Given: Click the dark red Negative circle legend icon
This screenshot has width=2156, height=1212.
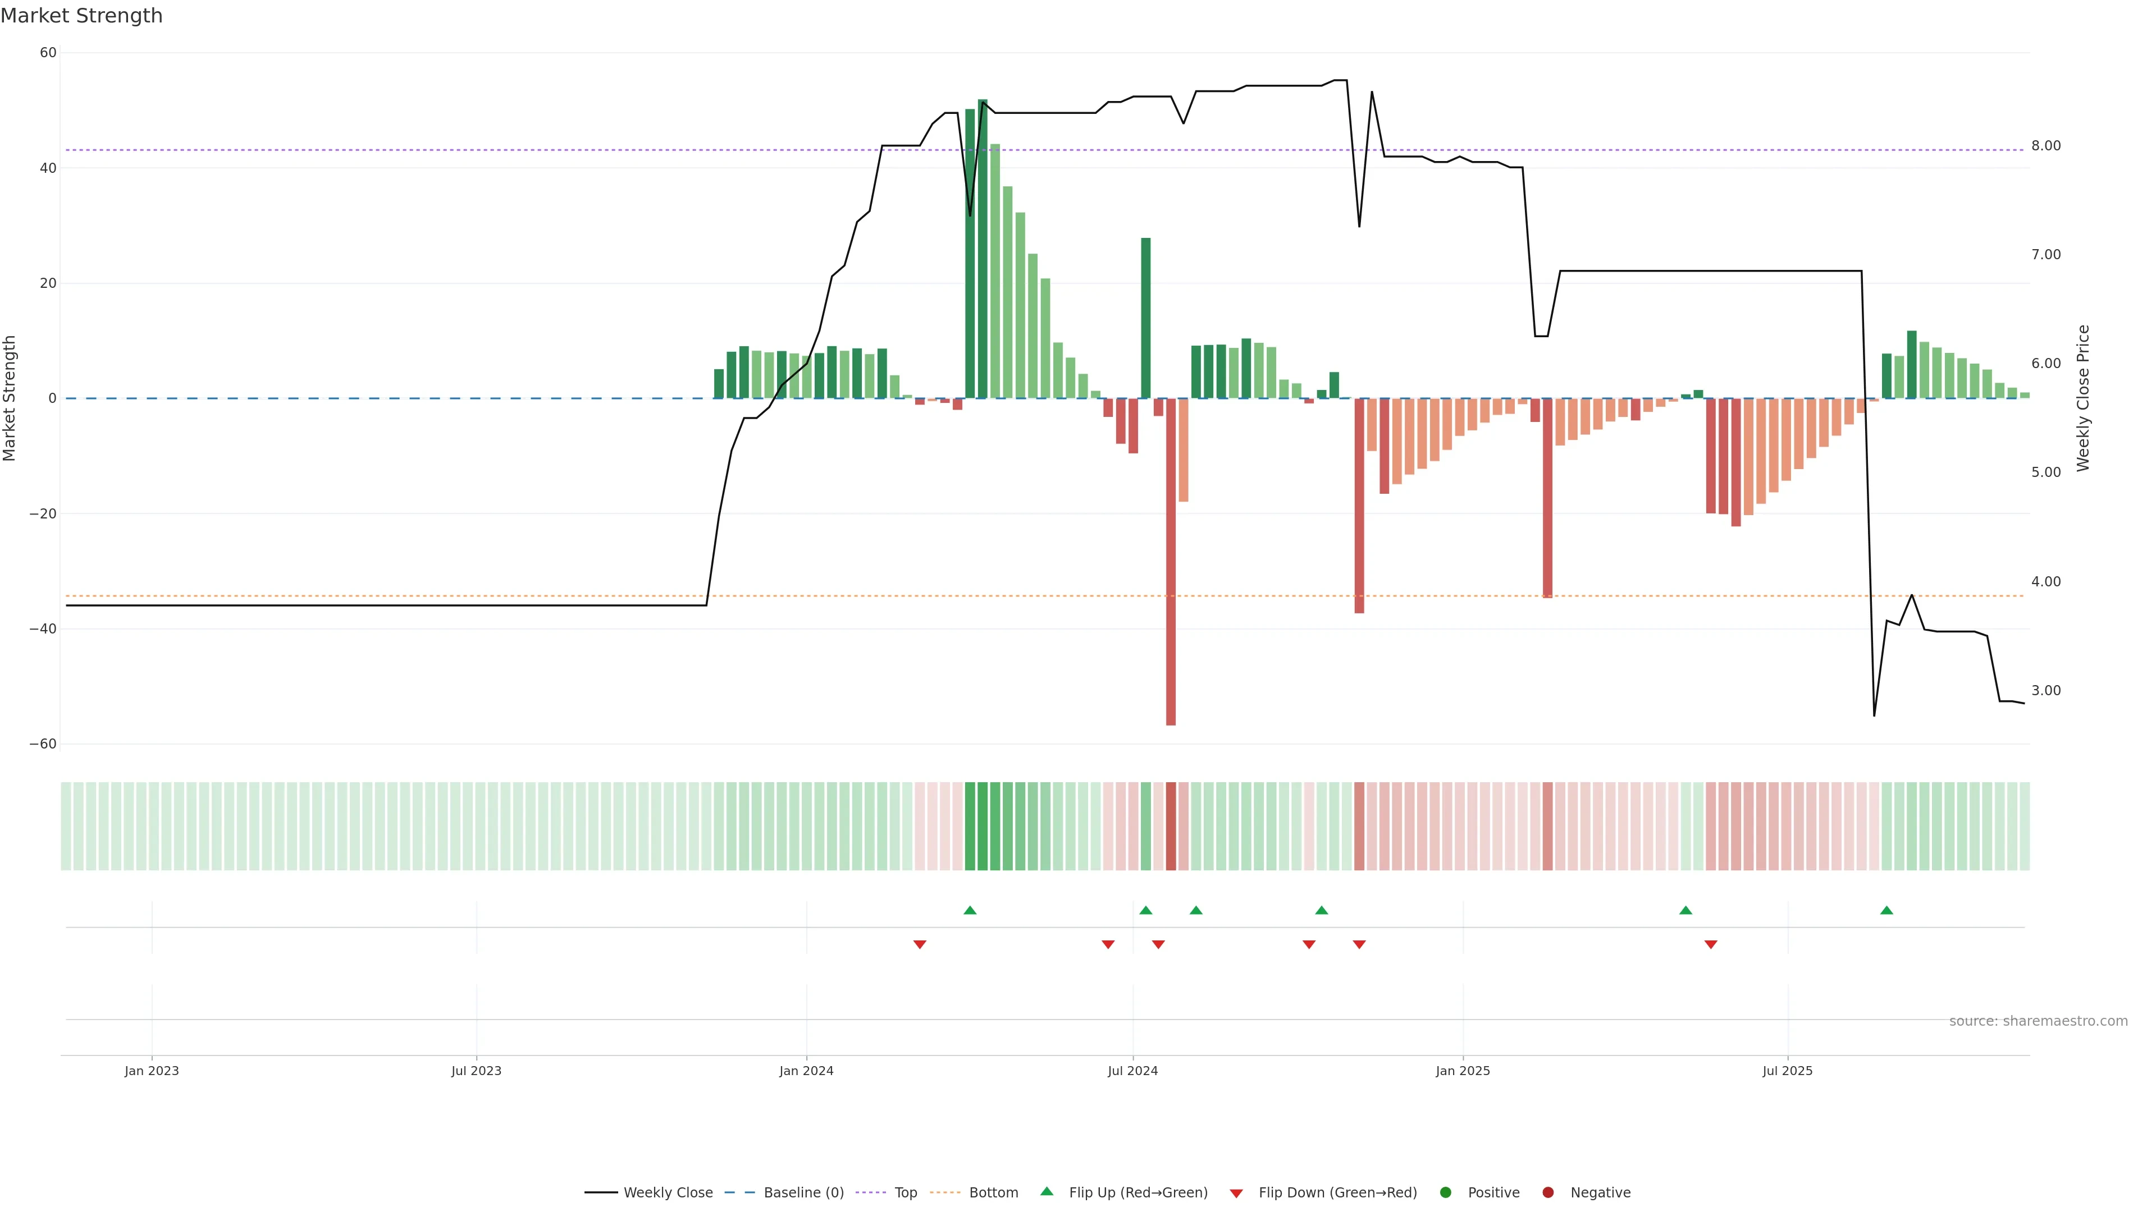Looking at the screenshot, I should point(1547,1193).
